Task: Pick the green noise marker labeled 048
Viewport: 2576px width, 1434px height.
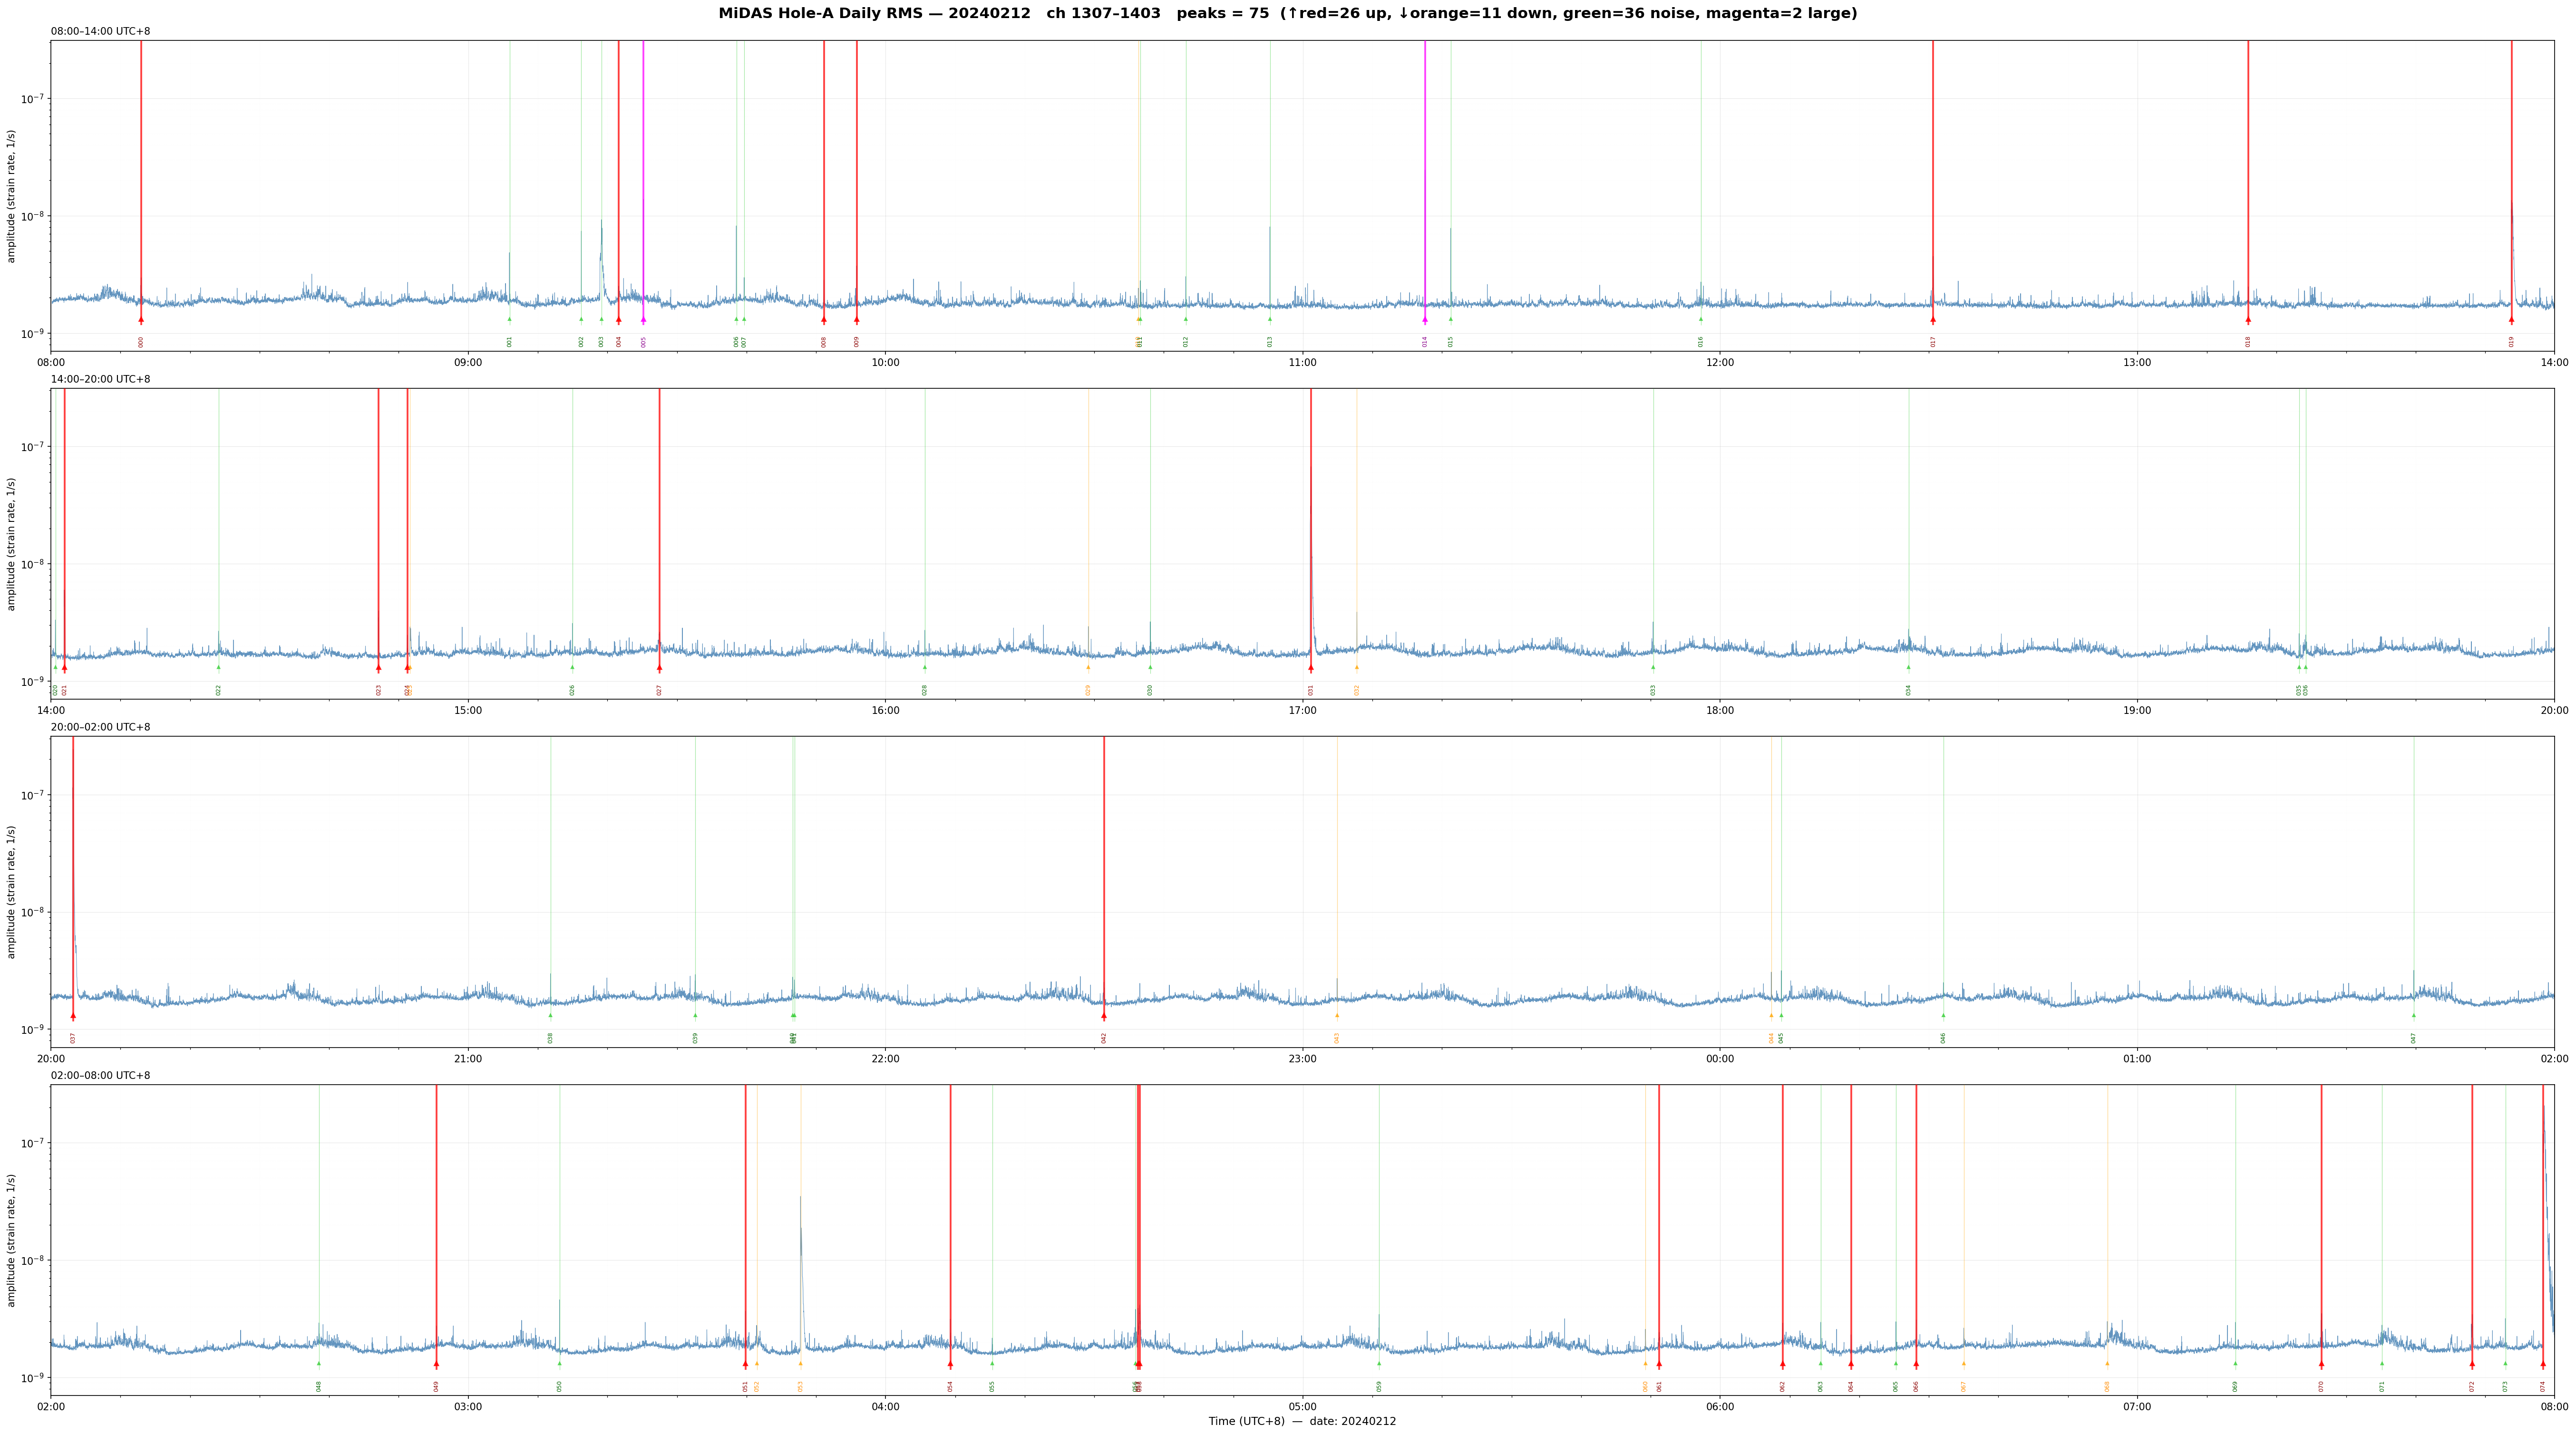Action: point(319,1364)
